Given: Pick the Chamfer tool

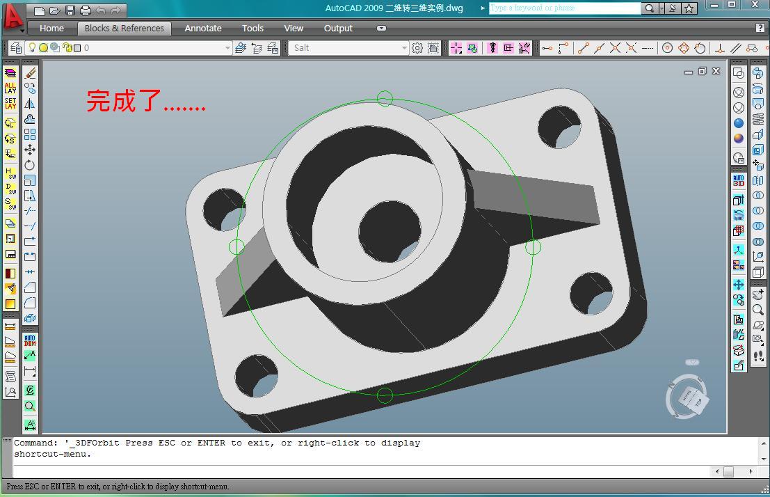Looking at the screenshot, I should pos(30,287).
